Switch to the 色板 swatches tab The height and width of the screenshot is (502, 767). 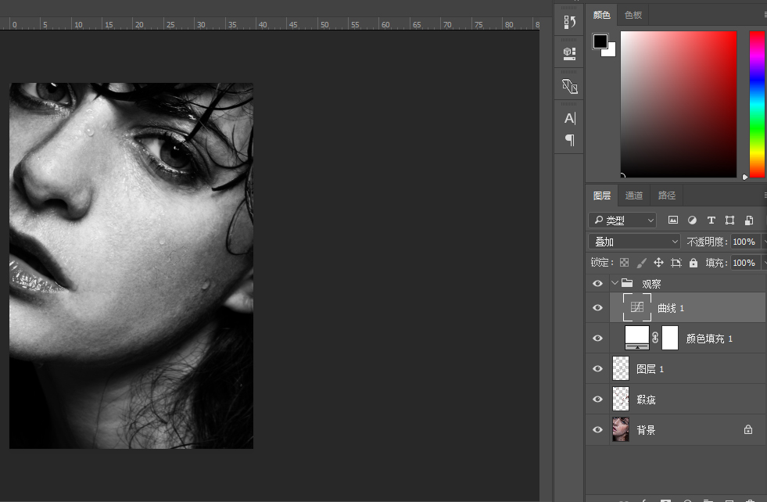pyautogui.click(x=633, y=15)
